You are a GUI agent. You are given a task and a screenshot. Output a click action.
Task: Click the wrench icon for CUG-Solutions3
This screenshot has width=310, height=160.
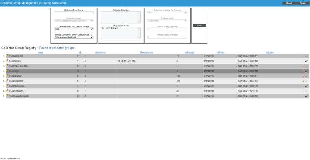tap(7, 91)
